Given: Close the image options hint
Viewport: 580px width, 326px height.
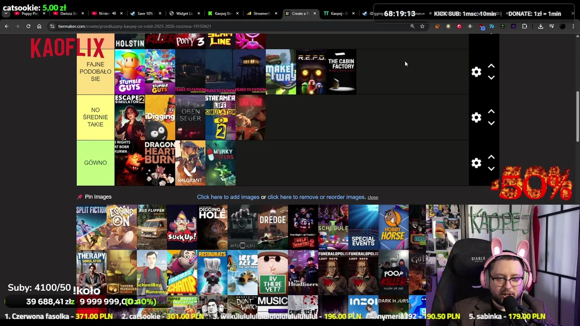Looking at the screenshot, I should click(x=373, y=197).
